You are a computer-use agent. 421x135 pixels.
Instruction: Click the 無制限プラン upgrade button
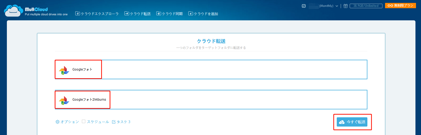[x=400, y=6]
